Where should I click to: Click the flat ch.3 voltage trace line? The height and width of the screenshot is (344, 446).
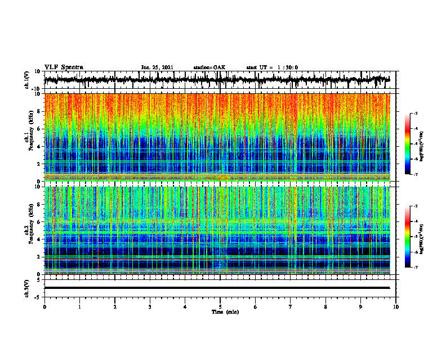pyautogui.click(x=217, y=288)
